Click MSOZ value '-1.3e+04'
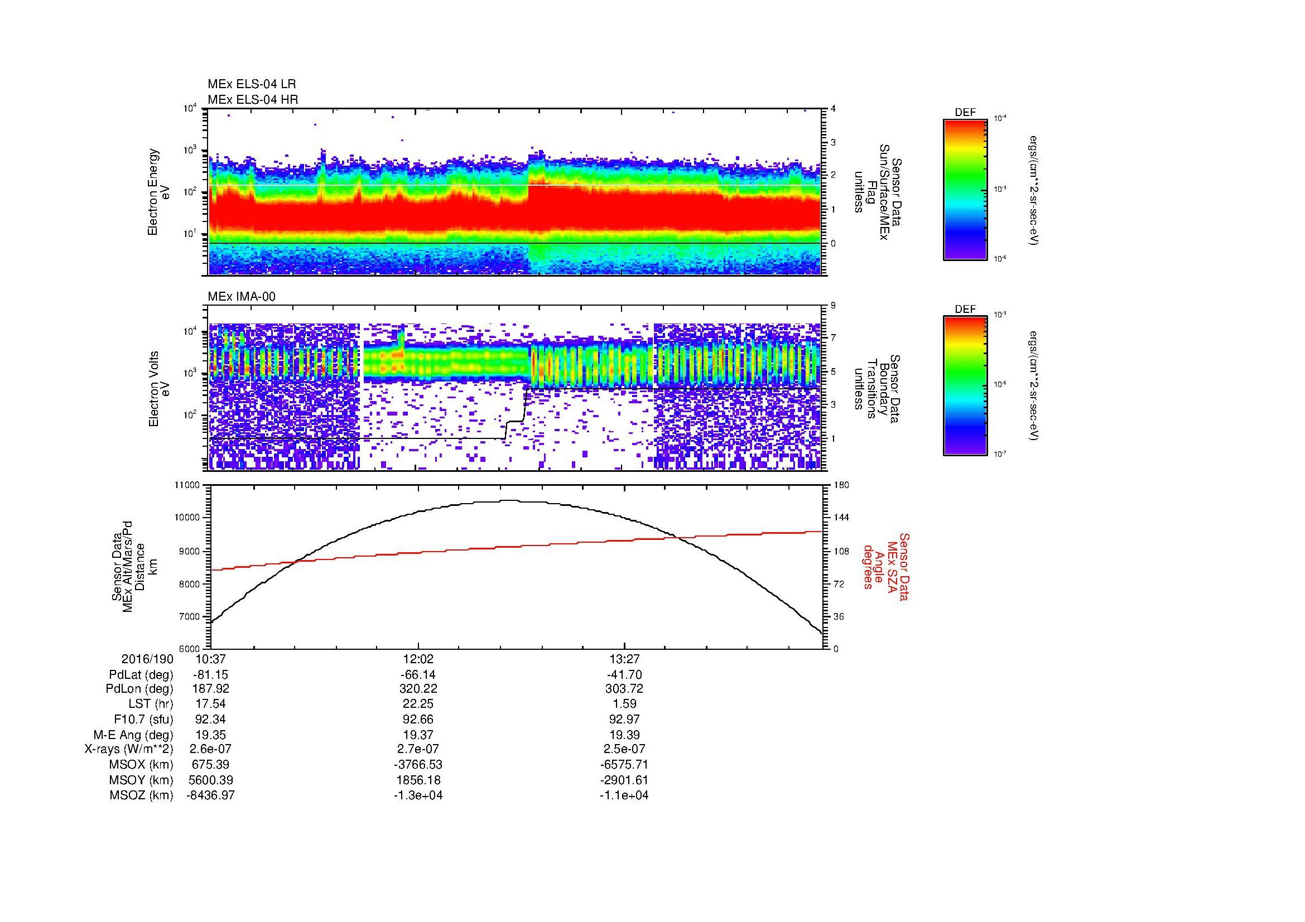The height and width of the screenshot is (922, 1305). [x=418, y=795]
